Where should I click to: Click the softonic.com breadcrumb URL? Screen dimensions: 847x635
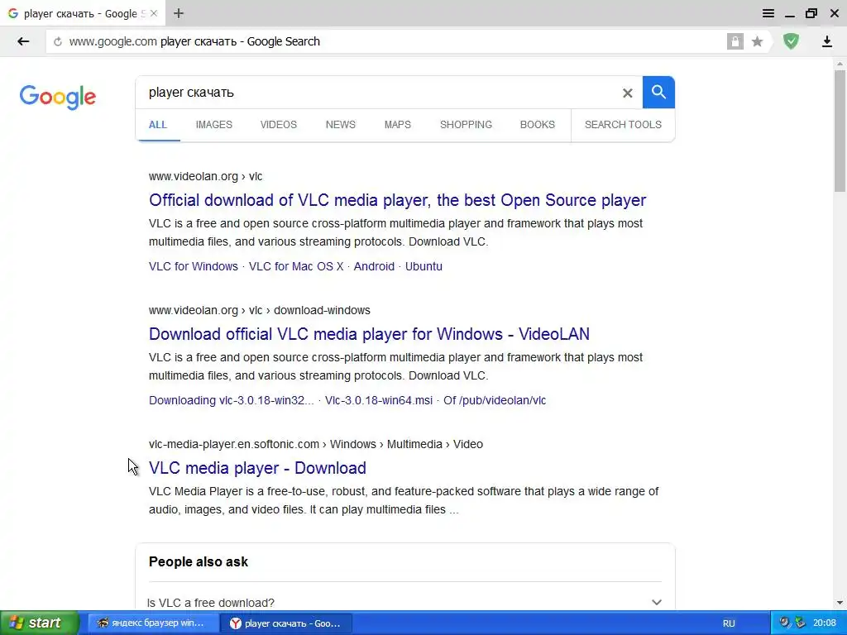click(x=315, y=444)
